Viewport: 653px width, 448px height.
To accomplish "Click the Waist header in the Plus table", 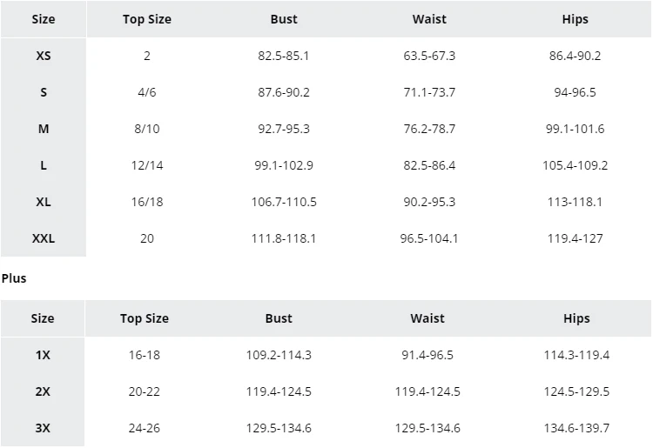I will click(x=427, y=318).
